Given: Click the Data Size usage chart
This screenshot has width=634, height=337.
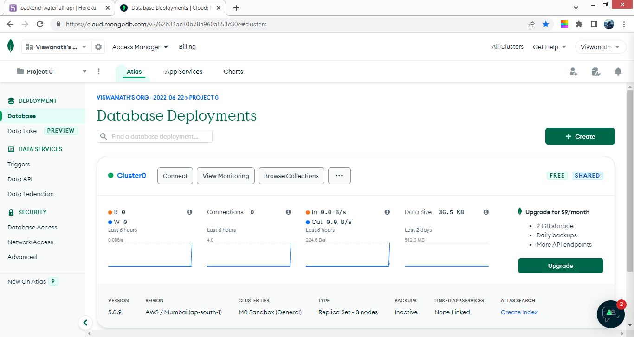Looking at the screenshot, I should tap(446, 254).
